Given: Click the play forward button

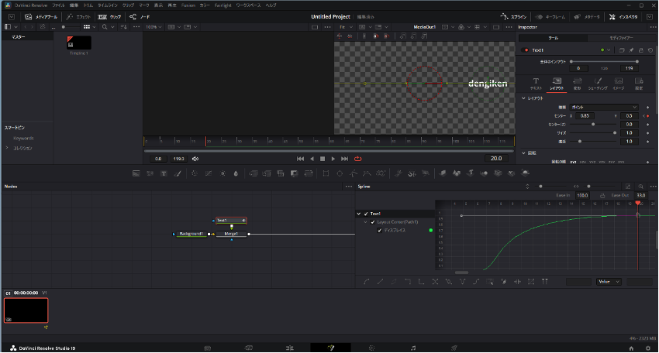Looking at the screenshot, I should pyautogui.click(x=333, y=159).
